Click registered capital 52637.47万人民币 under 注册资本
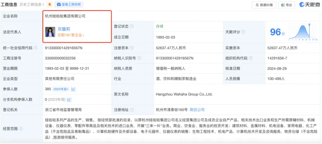 tap(171, 48)
